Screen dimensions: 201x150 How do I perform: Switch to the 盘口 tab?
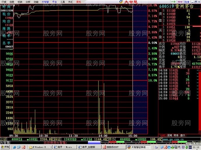pyautogui.click(x=183, y=135)
